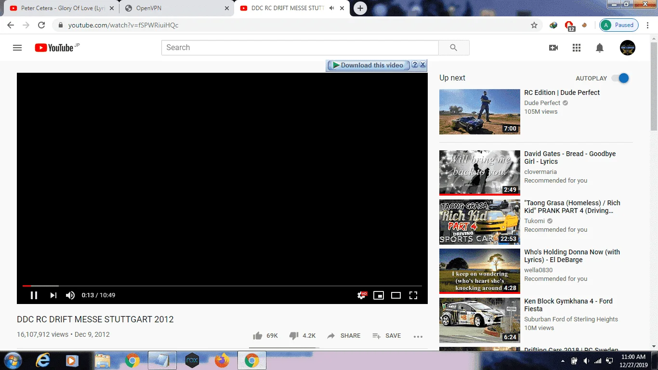Share the video
Screen dimensions: 658x370
tap(343, 336)
